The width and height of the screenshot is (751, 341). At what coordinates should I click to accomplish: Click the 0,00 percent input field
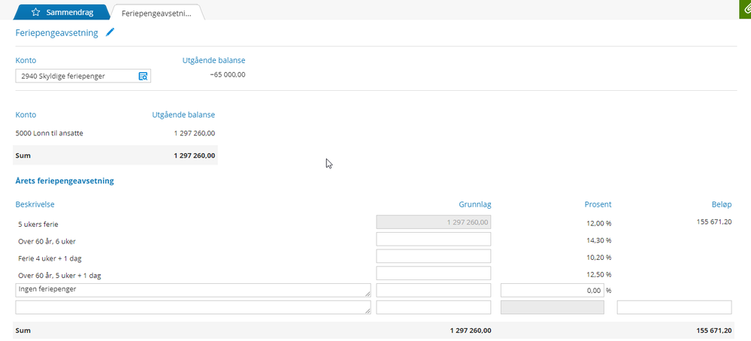point(553,291)
